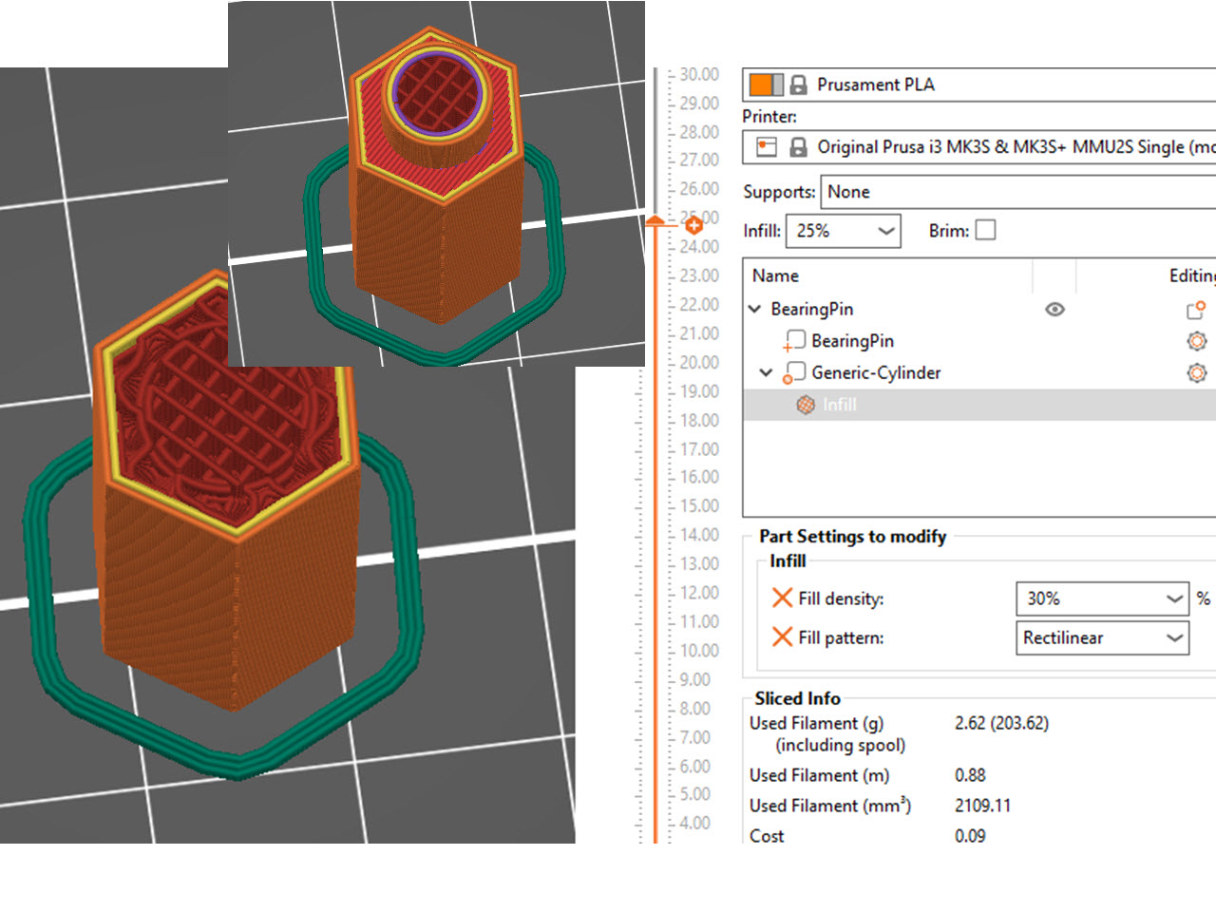
Task: Click the modifier icon of Generic-Cylinder
Action: click(793, 373)
